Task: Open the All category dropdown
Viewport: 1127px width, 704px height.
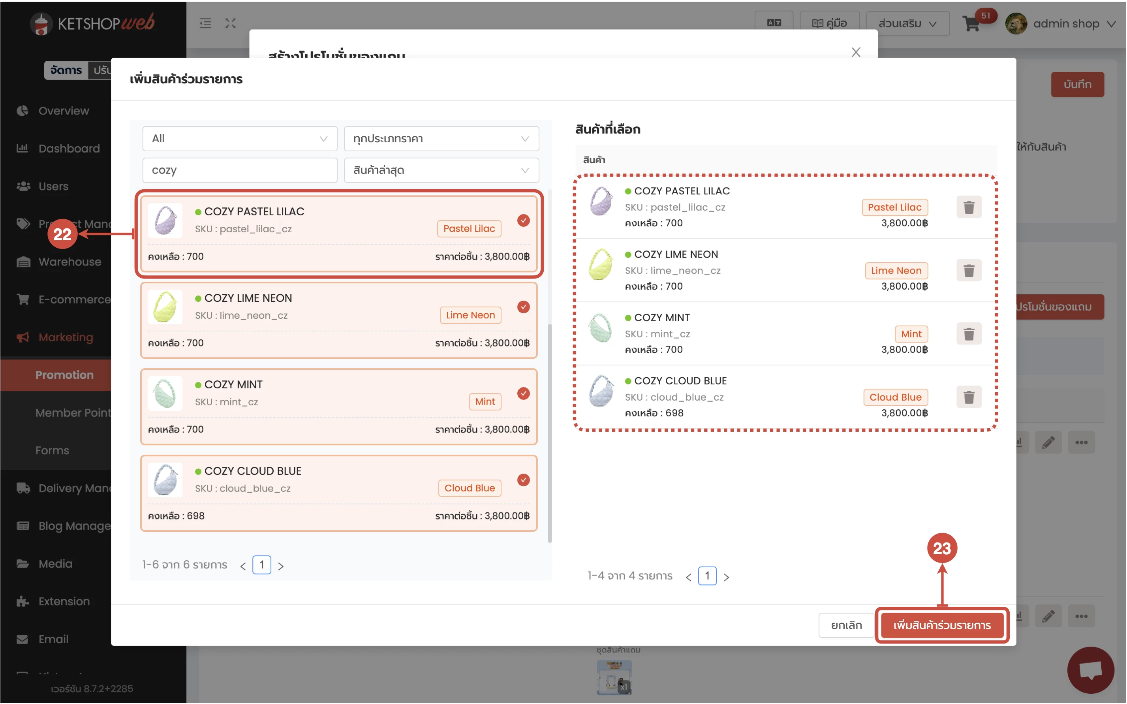Action: click(240, 139)
